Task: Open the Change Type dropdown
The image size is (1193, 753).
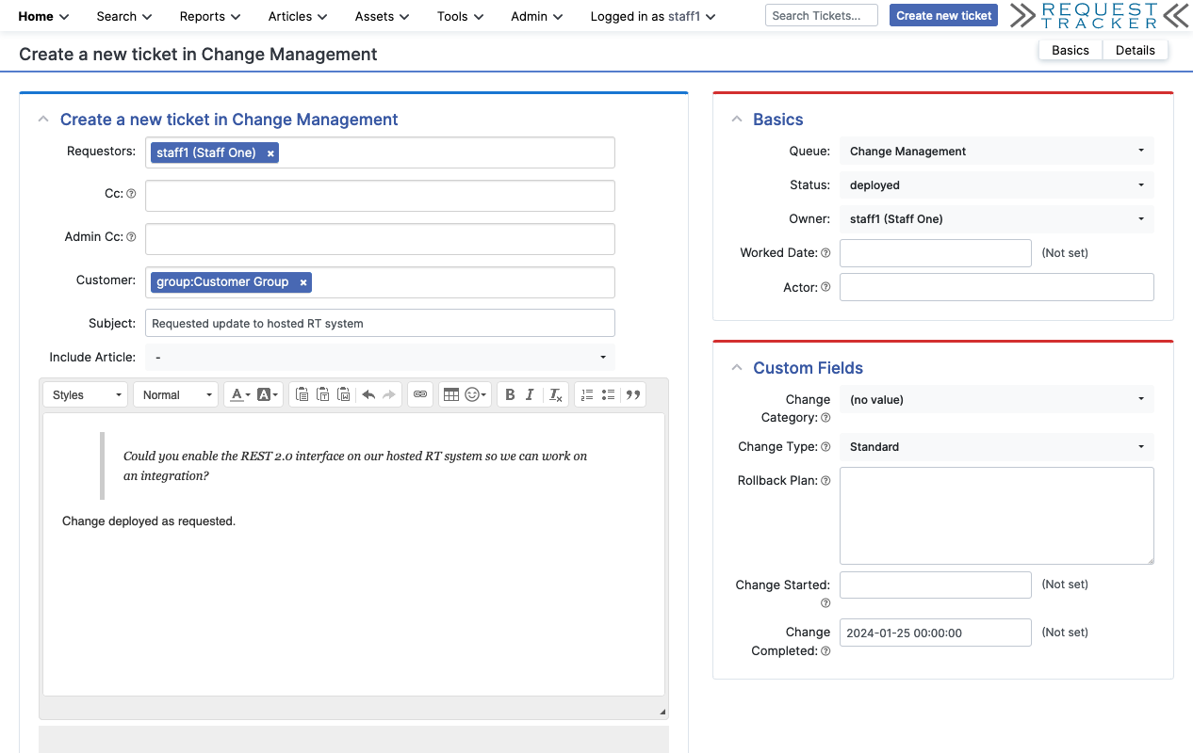Action: pos(996,446)
